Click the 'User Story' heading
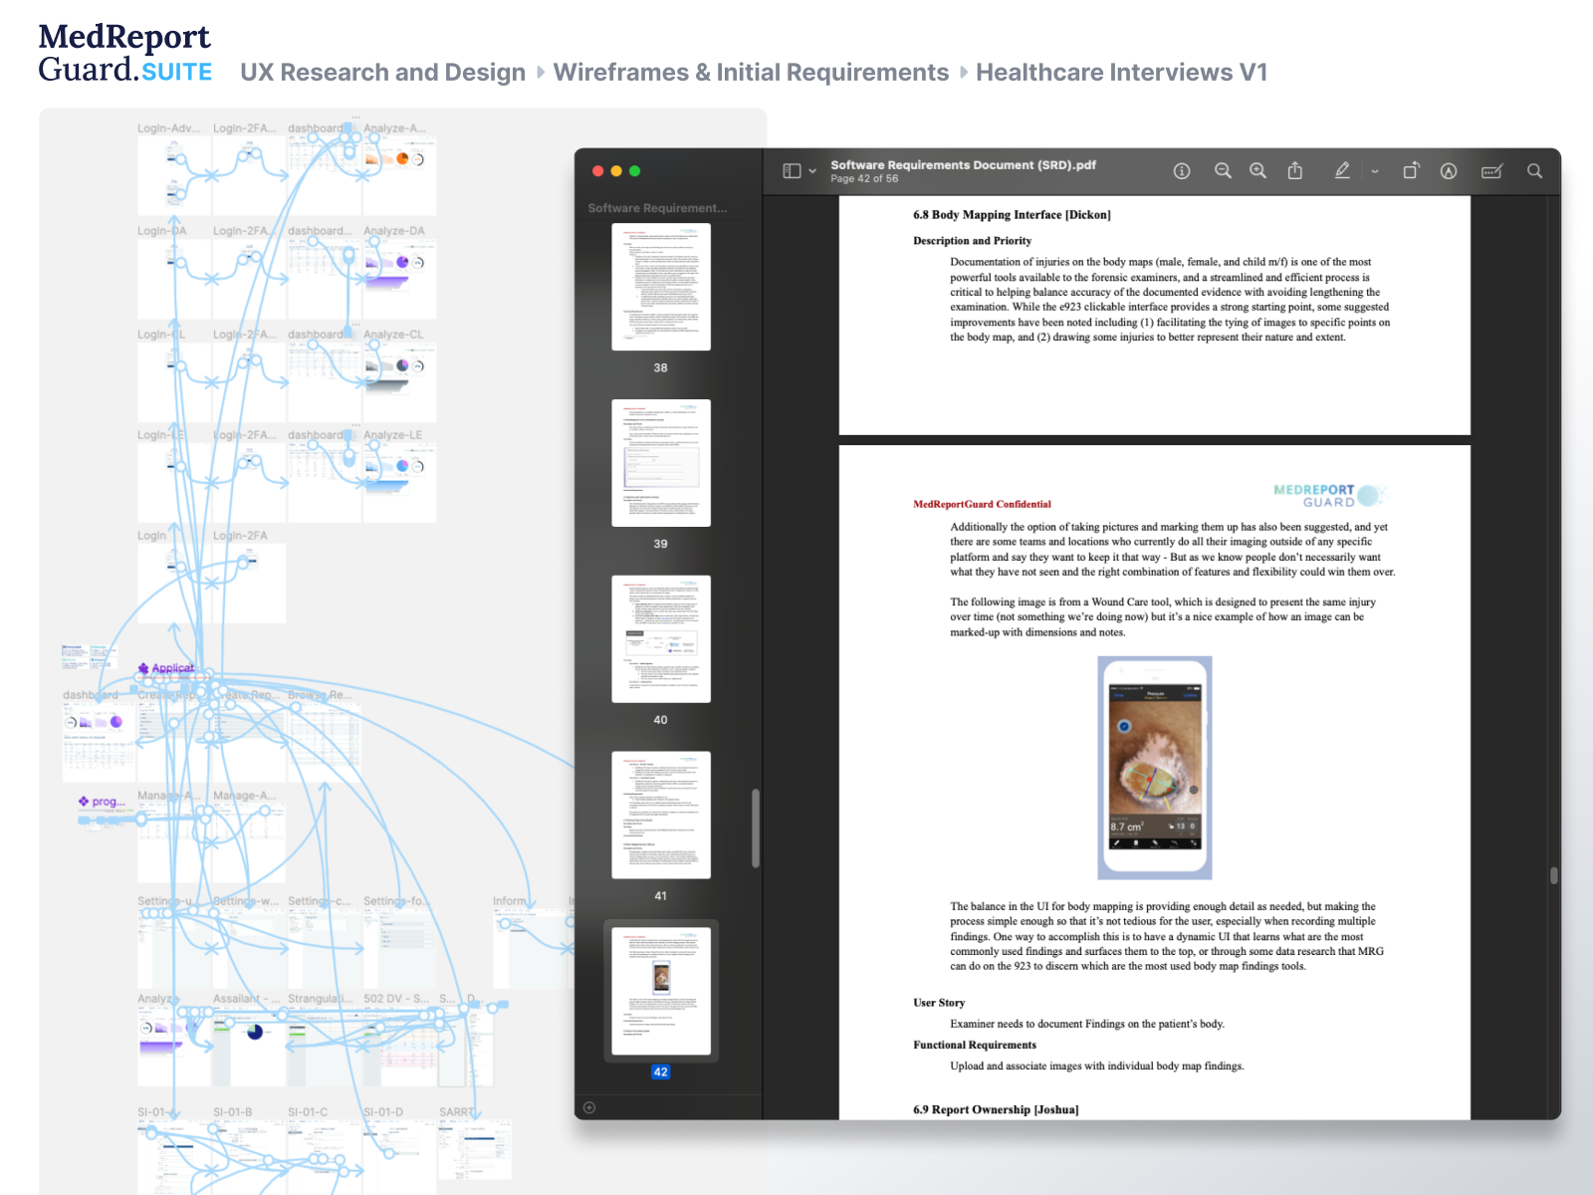 coord(939,1003)
